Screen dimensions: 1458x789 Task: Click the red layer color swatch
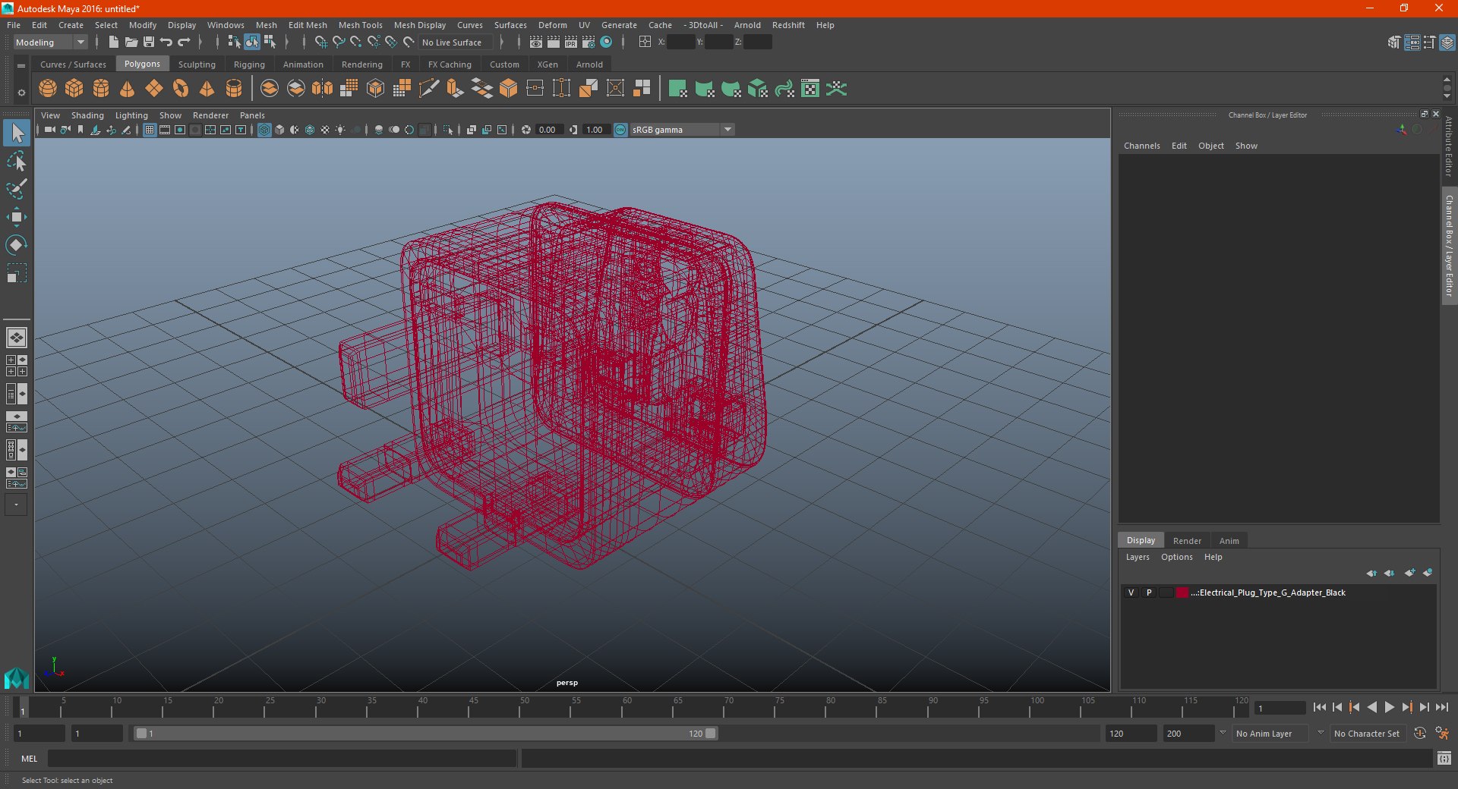coord(1182,593)
